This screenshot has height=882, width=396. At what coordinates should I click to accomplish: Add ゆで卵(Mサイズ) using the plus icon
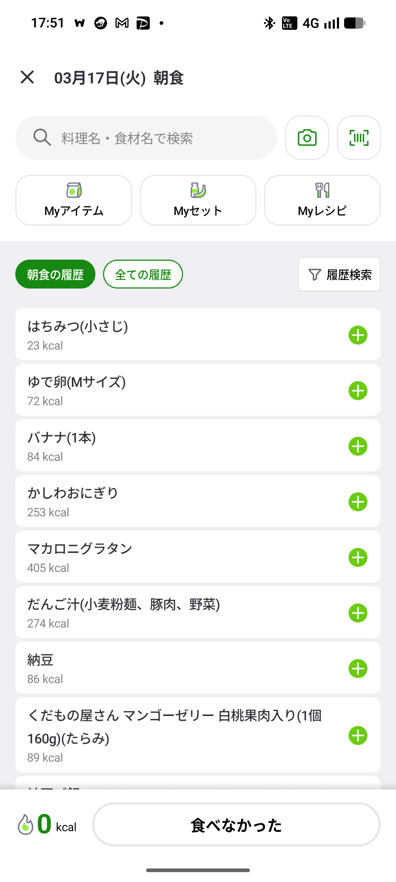[x=358, y=391]
